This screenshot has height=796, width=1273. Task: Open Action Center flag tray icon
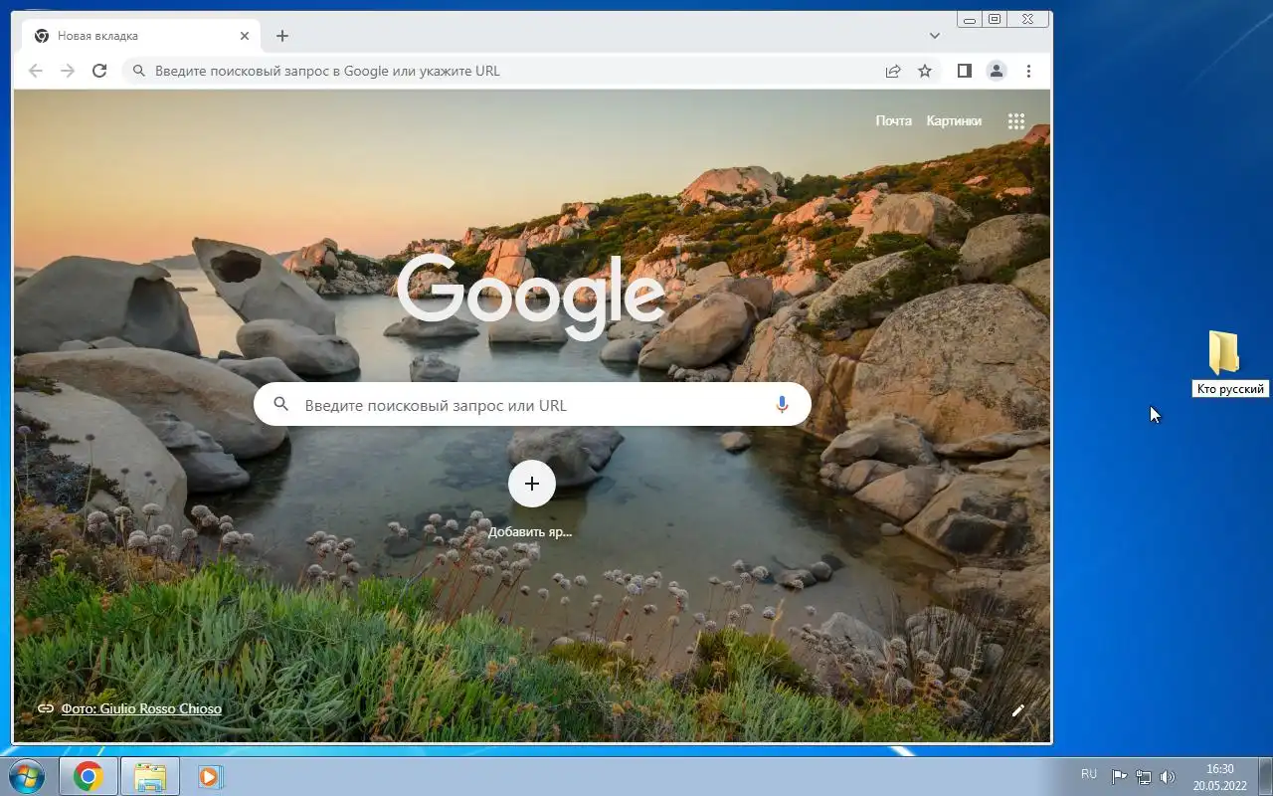1119,777
